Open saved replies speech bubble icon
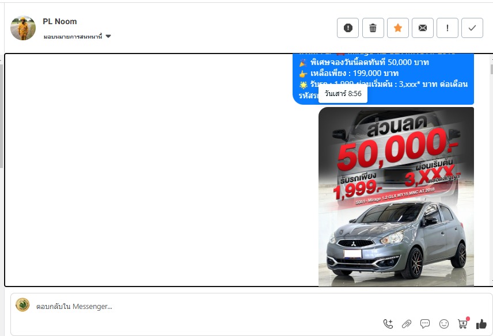This screenshot has width=493, height=336. pyautogui.click(x=425, y=324)
